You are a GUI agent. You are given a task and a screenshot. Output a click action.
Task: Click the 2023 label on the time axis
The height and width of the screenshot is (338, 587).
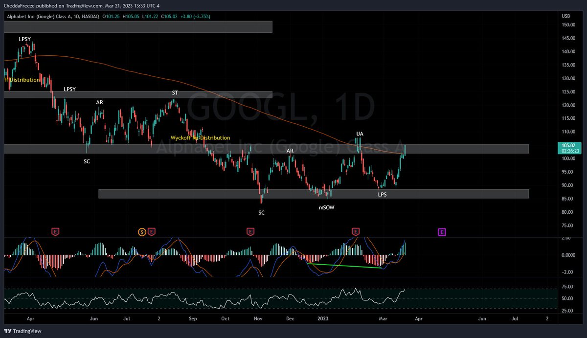323,318
